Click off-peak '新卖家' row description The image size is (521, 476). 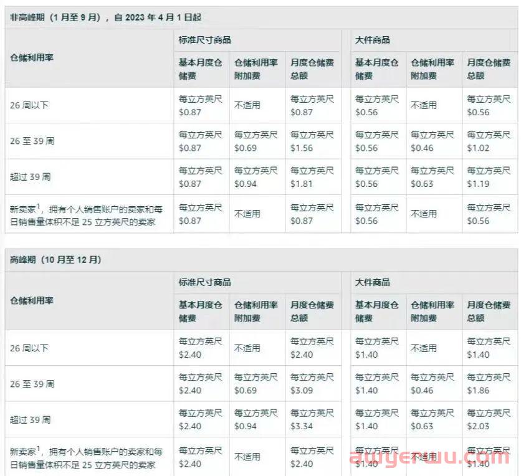86,216
